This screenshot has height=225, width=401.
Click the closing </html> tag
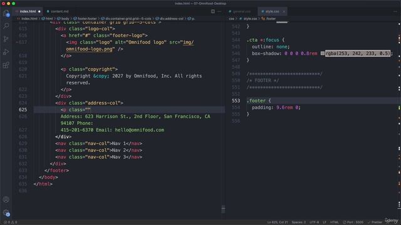(x=43, y=184)
